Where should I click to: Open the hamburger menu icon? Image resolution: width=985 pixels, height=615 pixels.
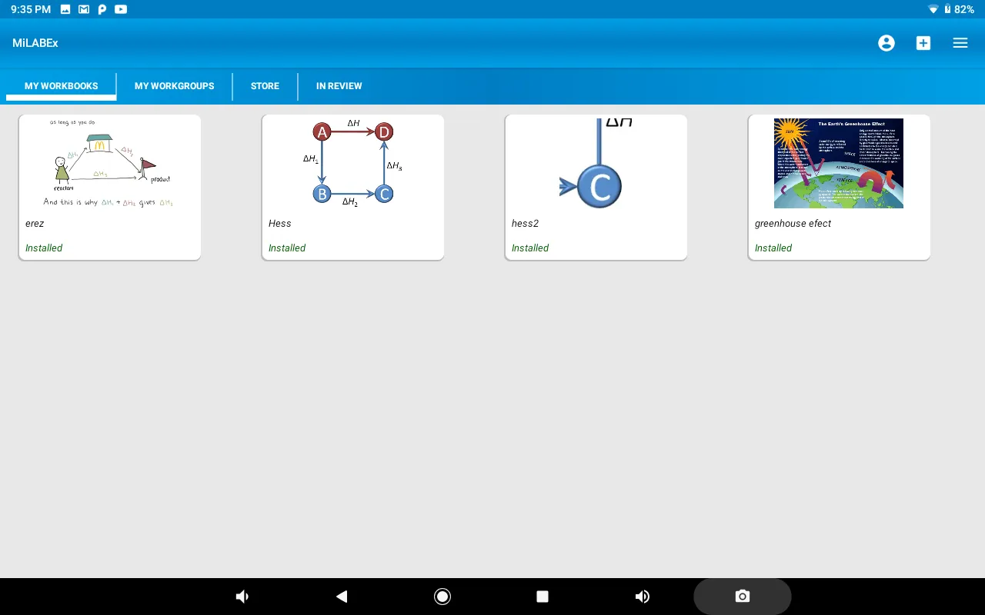pyautogui.click(x=960, y=43)
